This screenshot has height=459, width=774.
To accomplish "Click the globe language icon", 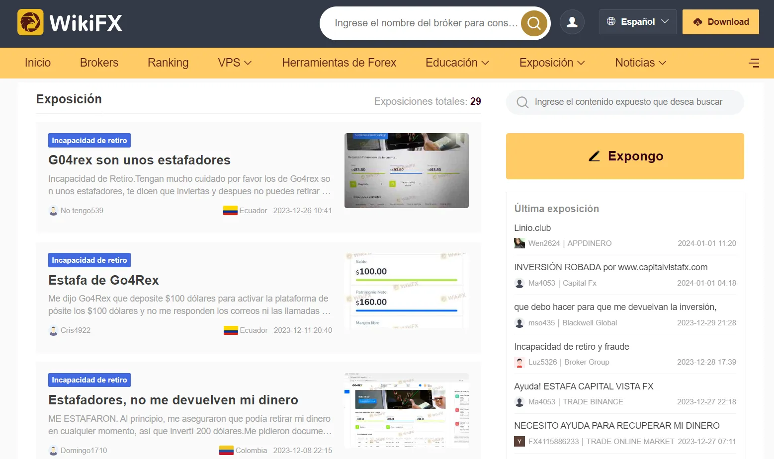I will tap(611, 21).
